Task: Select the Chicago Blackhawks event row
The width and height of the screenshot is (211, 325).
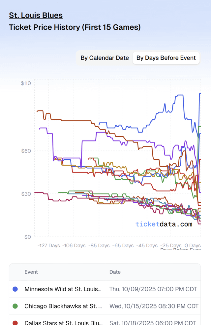Action: pyautogui.click(x=99, y=306)
